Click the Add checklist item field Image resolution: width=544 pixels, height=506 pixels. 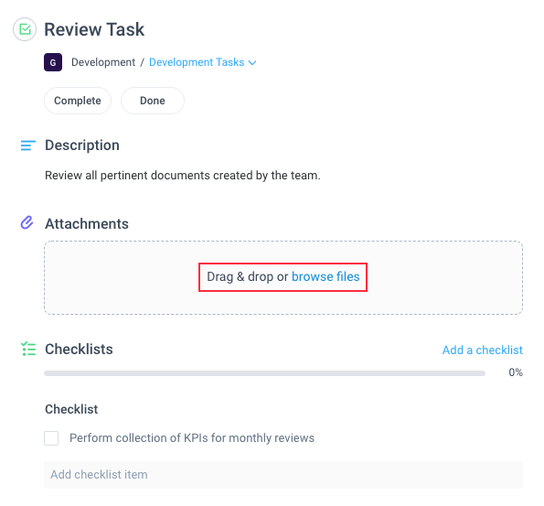tap(283, 475)
